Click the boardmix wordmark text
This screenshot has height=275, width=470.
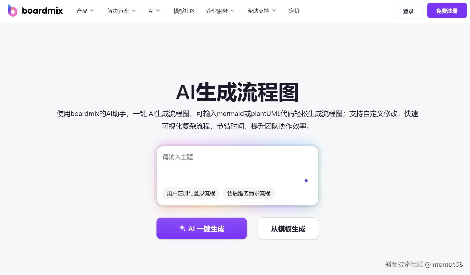click(42, 11)
